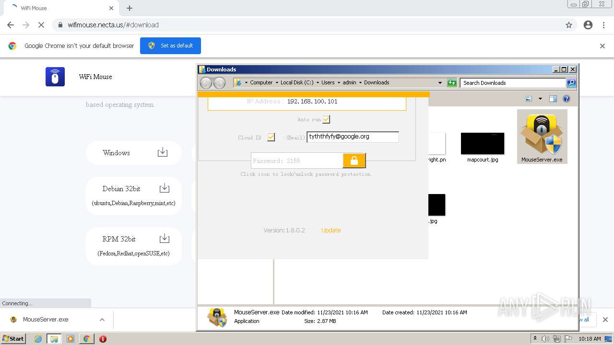Click the Computer breadcrumb segment
The image size is (614, 345).
click(261, 82)
